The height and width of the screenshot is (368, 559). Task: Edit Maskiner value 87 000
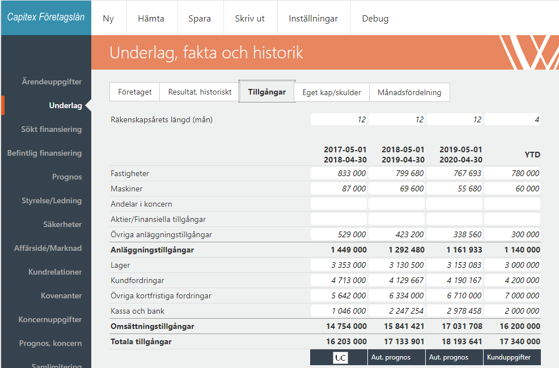tap(338, 189)
